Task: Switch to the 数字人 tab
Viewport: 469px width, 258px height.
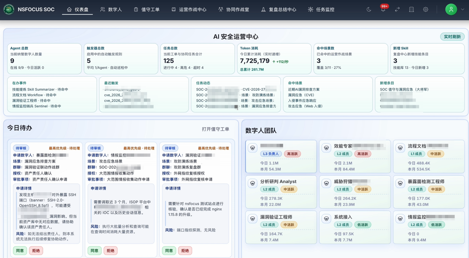Action: (x=111, y=10)
